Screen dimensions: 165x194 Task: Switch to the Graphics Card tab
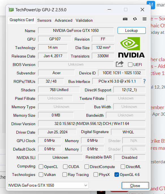22,20
